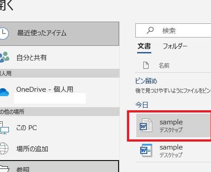Click the OneDrive cloud icon

pyautogui.click(x=4, y=92)
